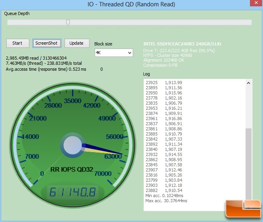This screenshot has width=263, height=222.
Task: Click the 7000 mark on the gauge
Action: (x=32, y=156)
